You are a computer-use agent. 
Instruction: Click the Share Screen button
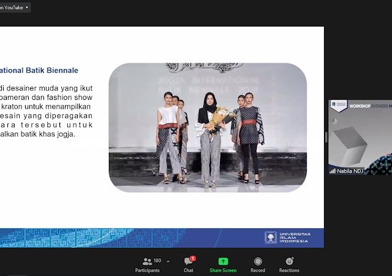(x=223, y=265)
